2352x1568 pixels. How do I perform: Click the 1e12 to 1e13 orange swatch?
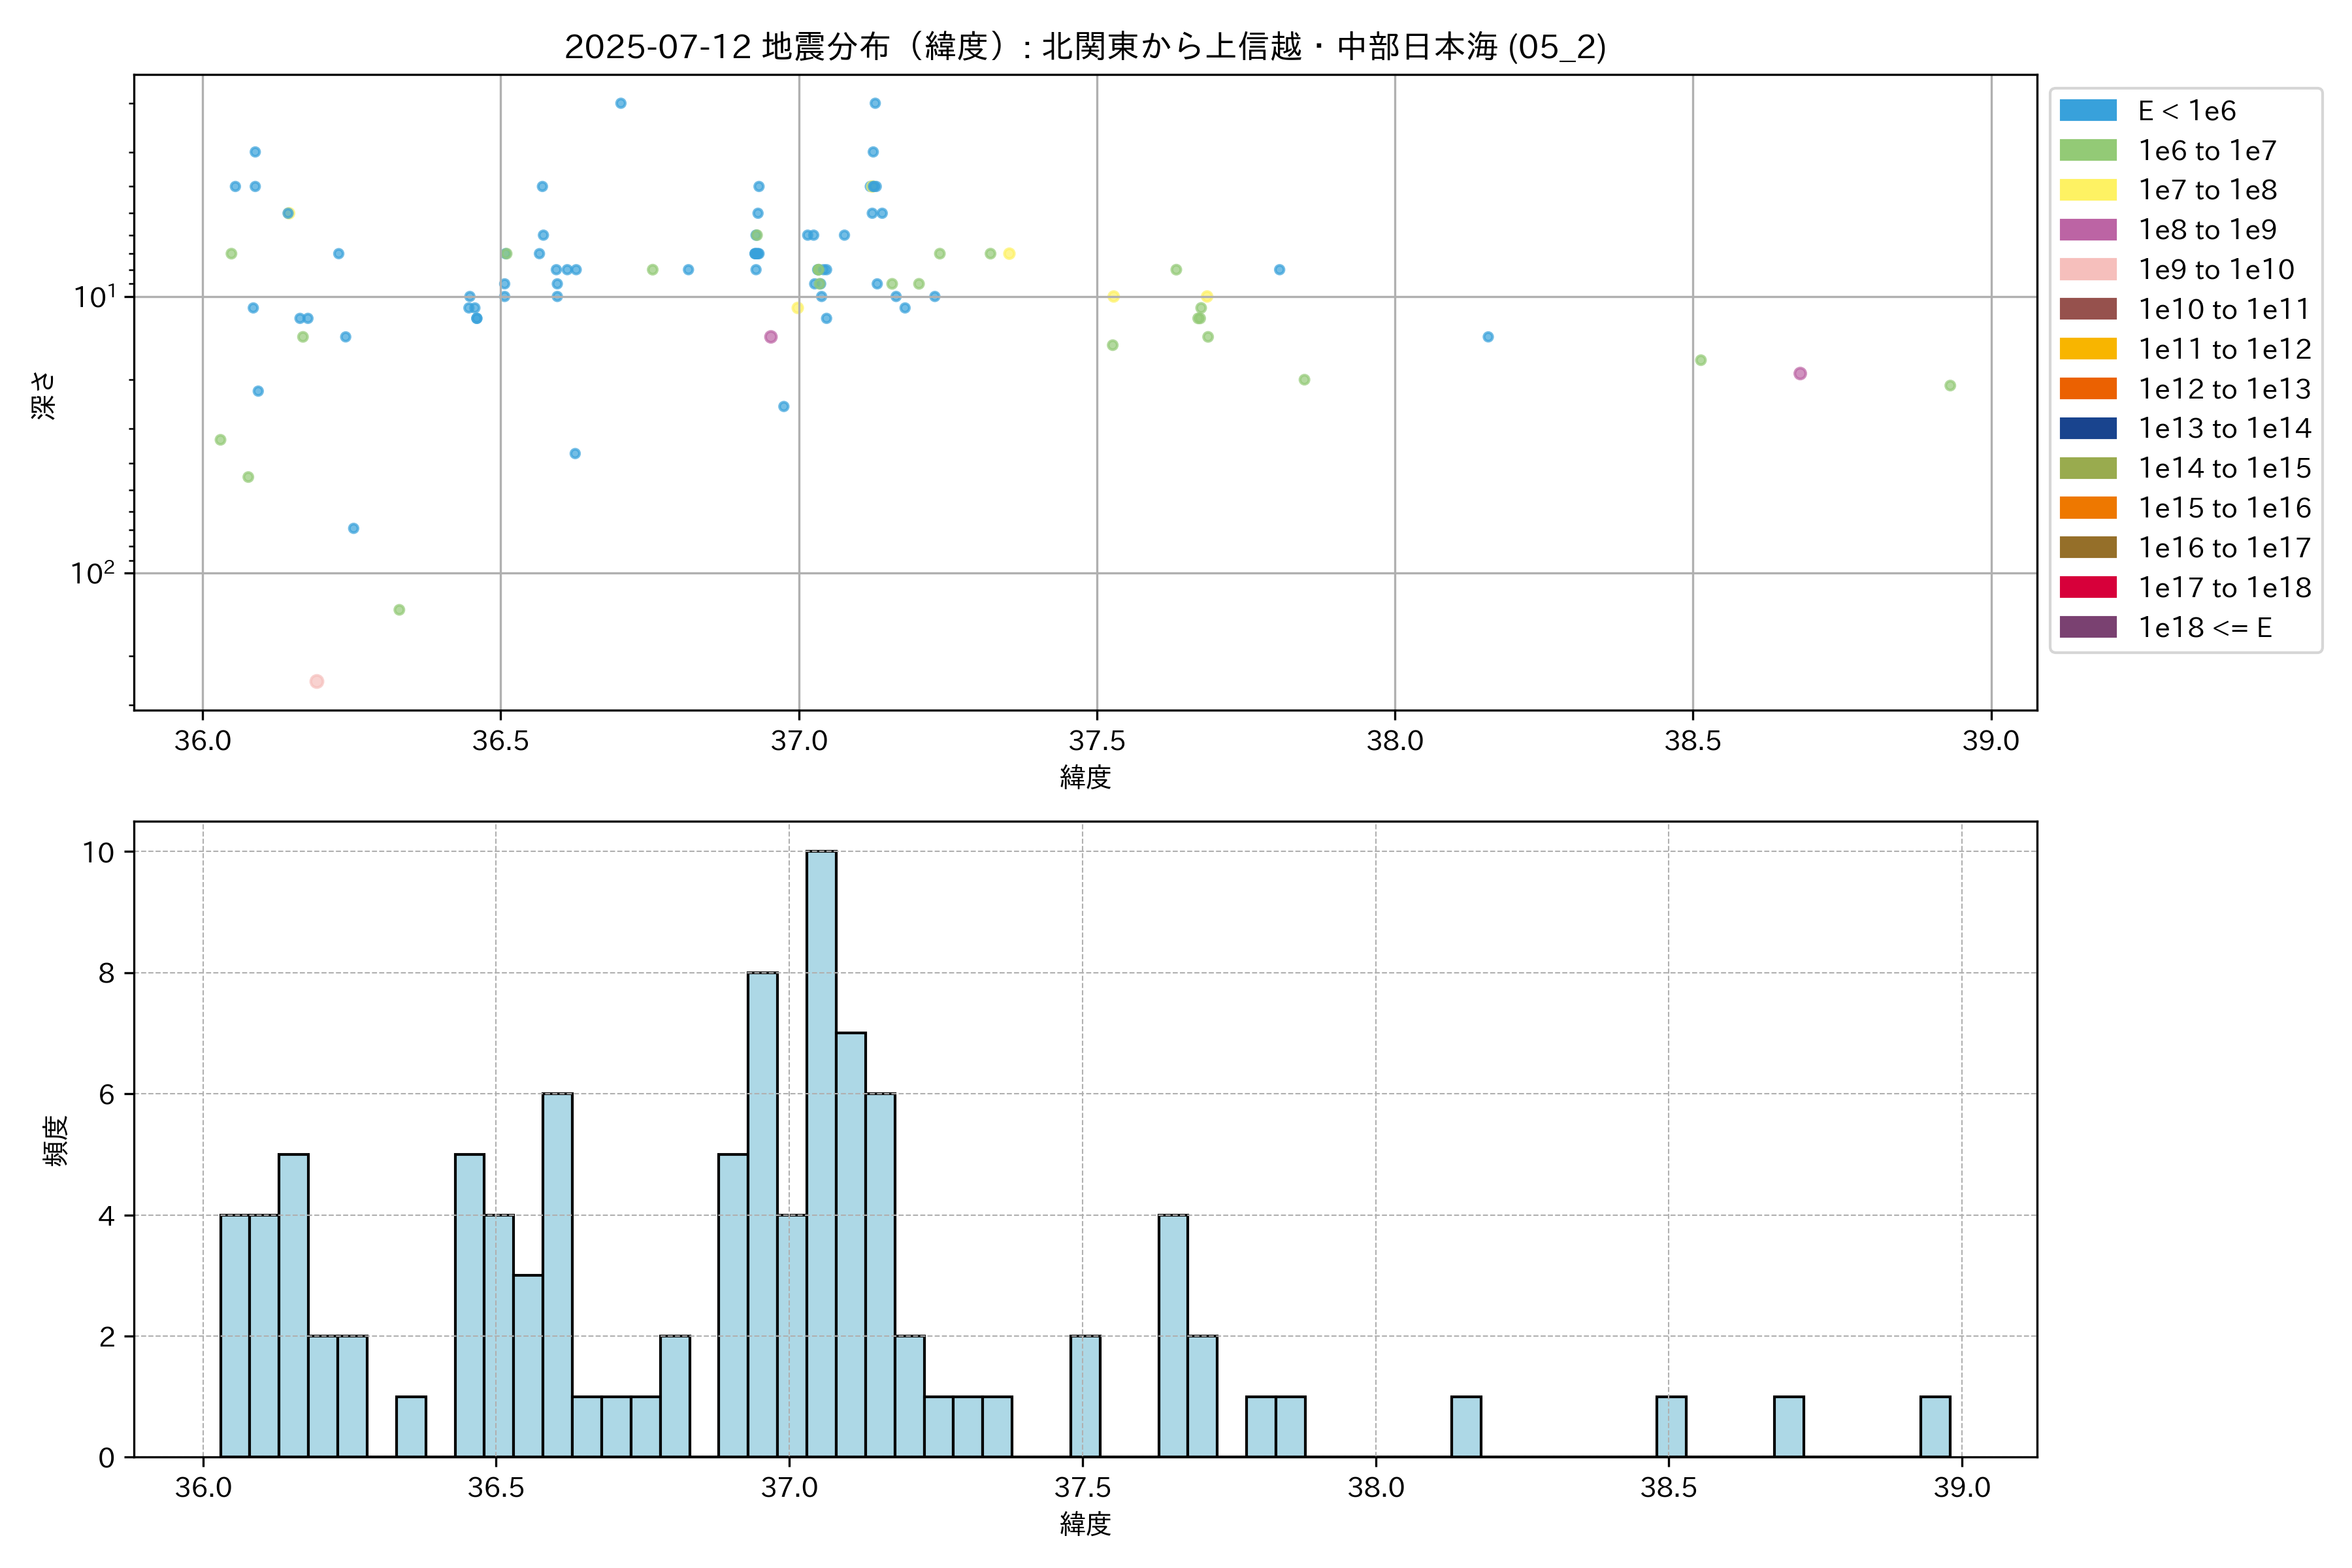2088,388
